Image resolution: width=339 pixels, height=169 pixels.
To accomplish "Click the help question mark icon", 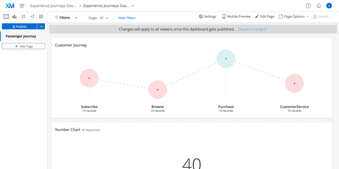I will pos(308,5).
